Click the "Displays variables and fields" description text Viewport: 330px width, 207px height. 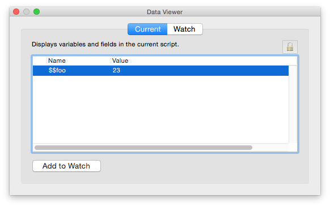(x=105, y=44)
